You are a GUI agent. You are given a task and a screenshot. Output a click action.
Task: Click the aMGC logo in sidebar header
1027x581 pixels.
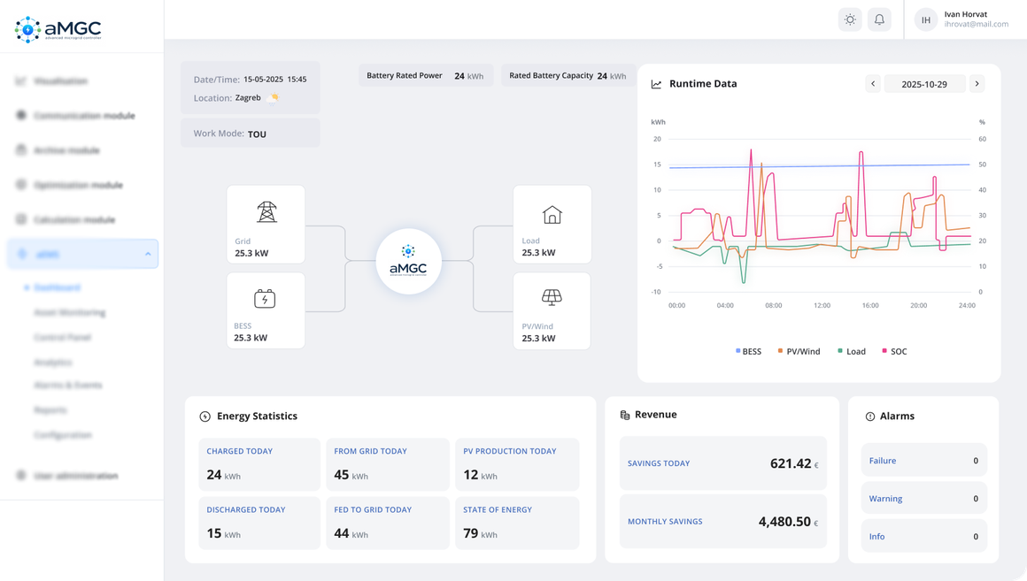click(58, 29)
